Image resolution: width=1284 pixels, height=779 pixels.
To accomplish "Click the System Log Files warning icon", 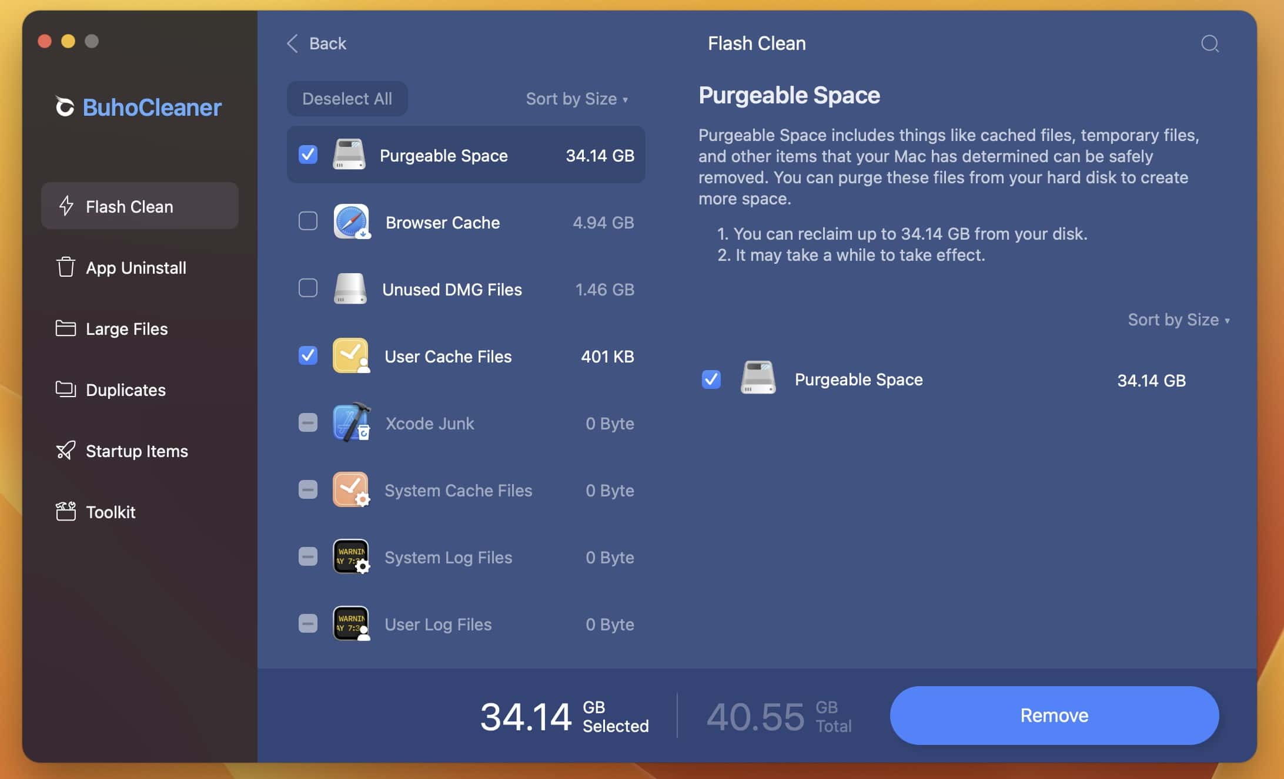I will click(351, 556).
